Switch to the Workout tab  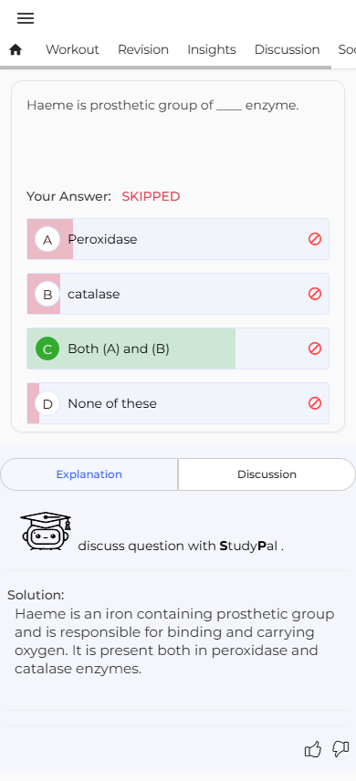72,49
